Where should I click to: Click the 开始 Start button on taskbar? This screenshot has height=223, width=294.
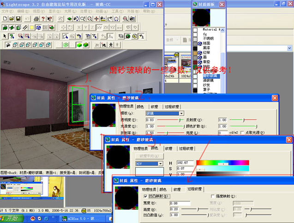tap(12, 218)
